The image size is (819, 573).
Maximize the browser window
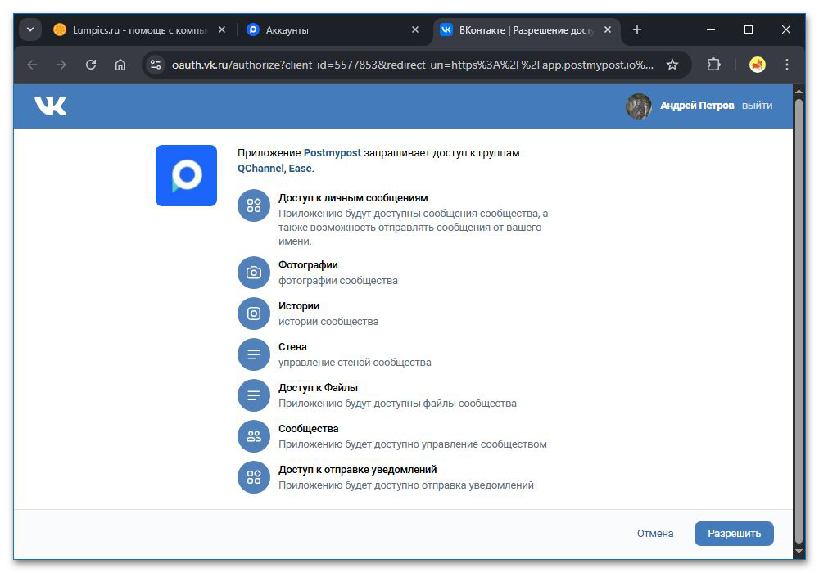click(x=749, y=29)
